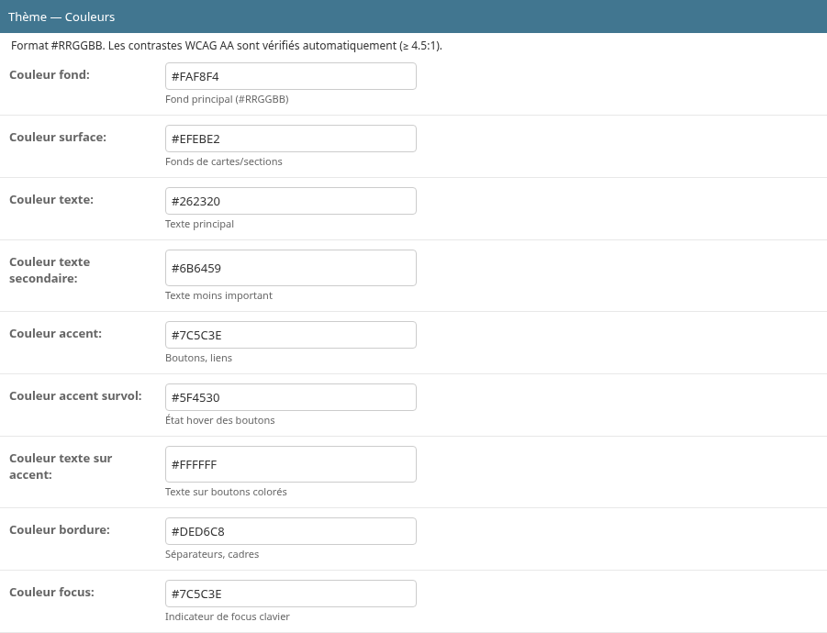This screenshot has height=633, width=827.
Task: Edit the Couleur accent hex value
Action: pyautogui.click(x=291, y=335)
